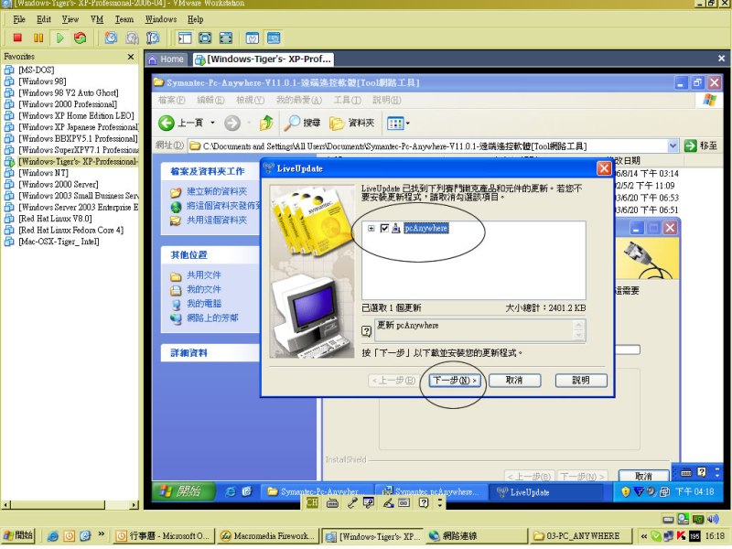
Task: Open the VMware VM menu
Action: click(x=97, y=19)
